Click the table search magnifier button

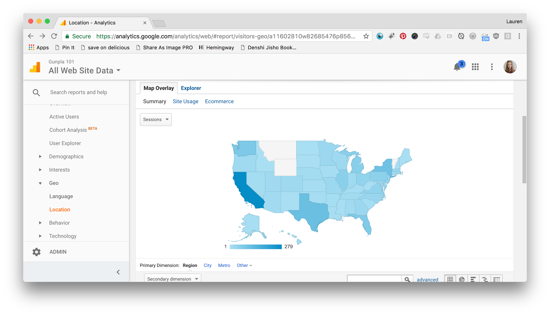tap(407, 279)
